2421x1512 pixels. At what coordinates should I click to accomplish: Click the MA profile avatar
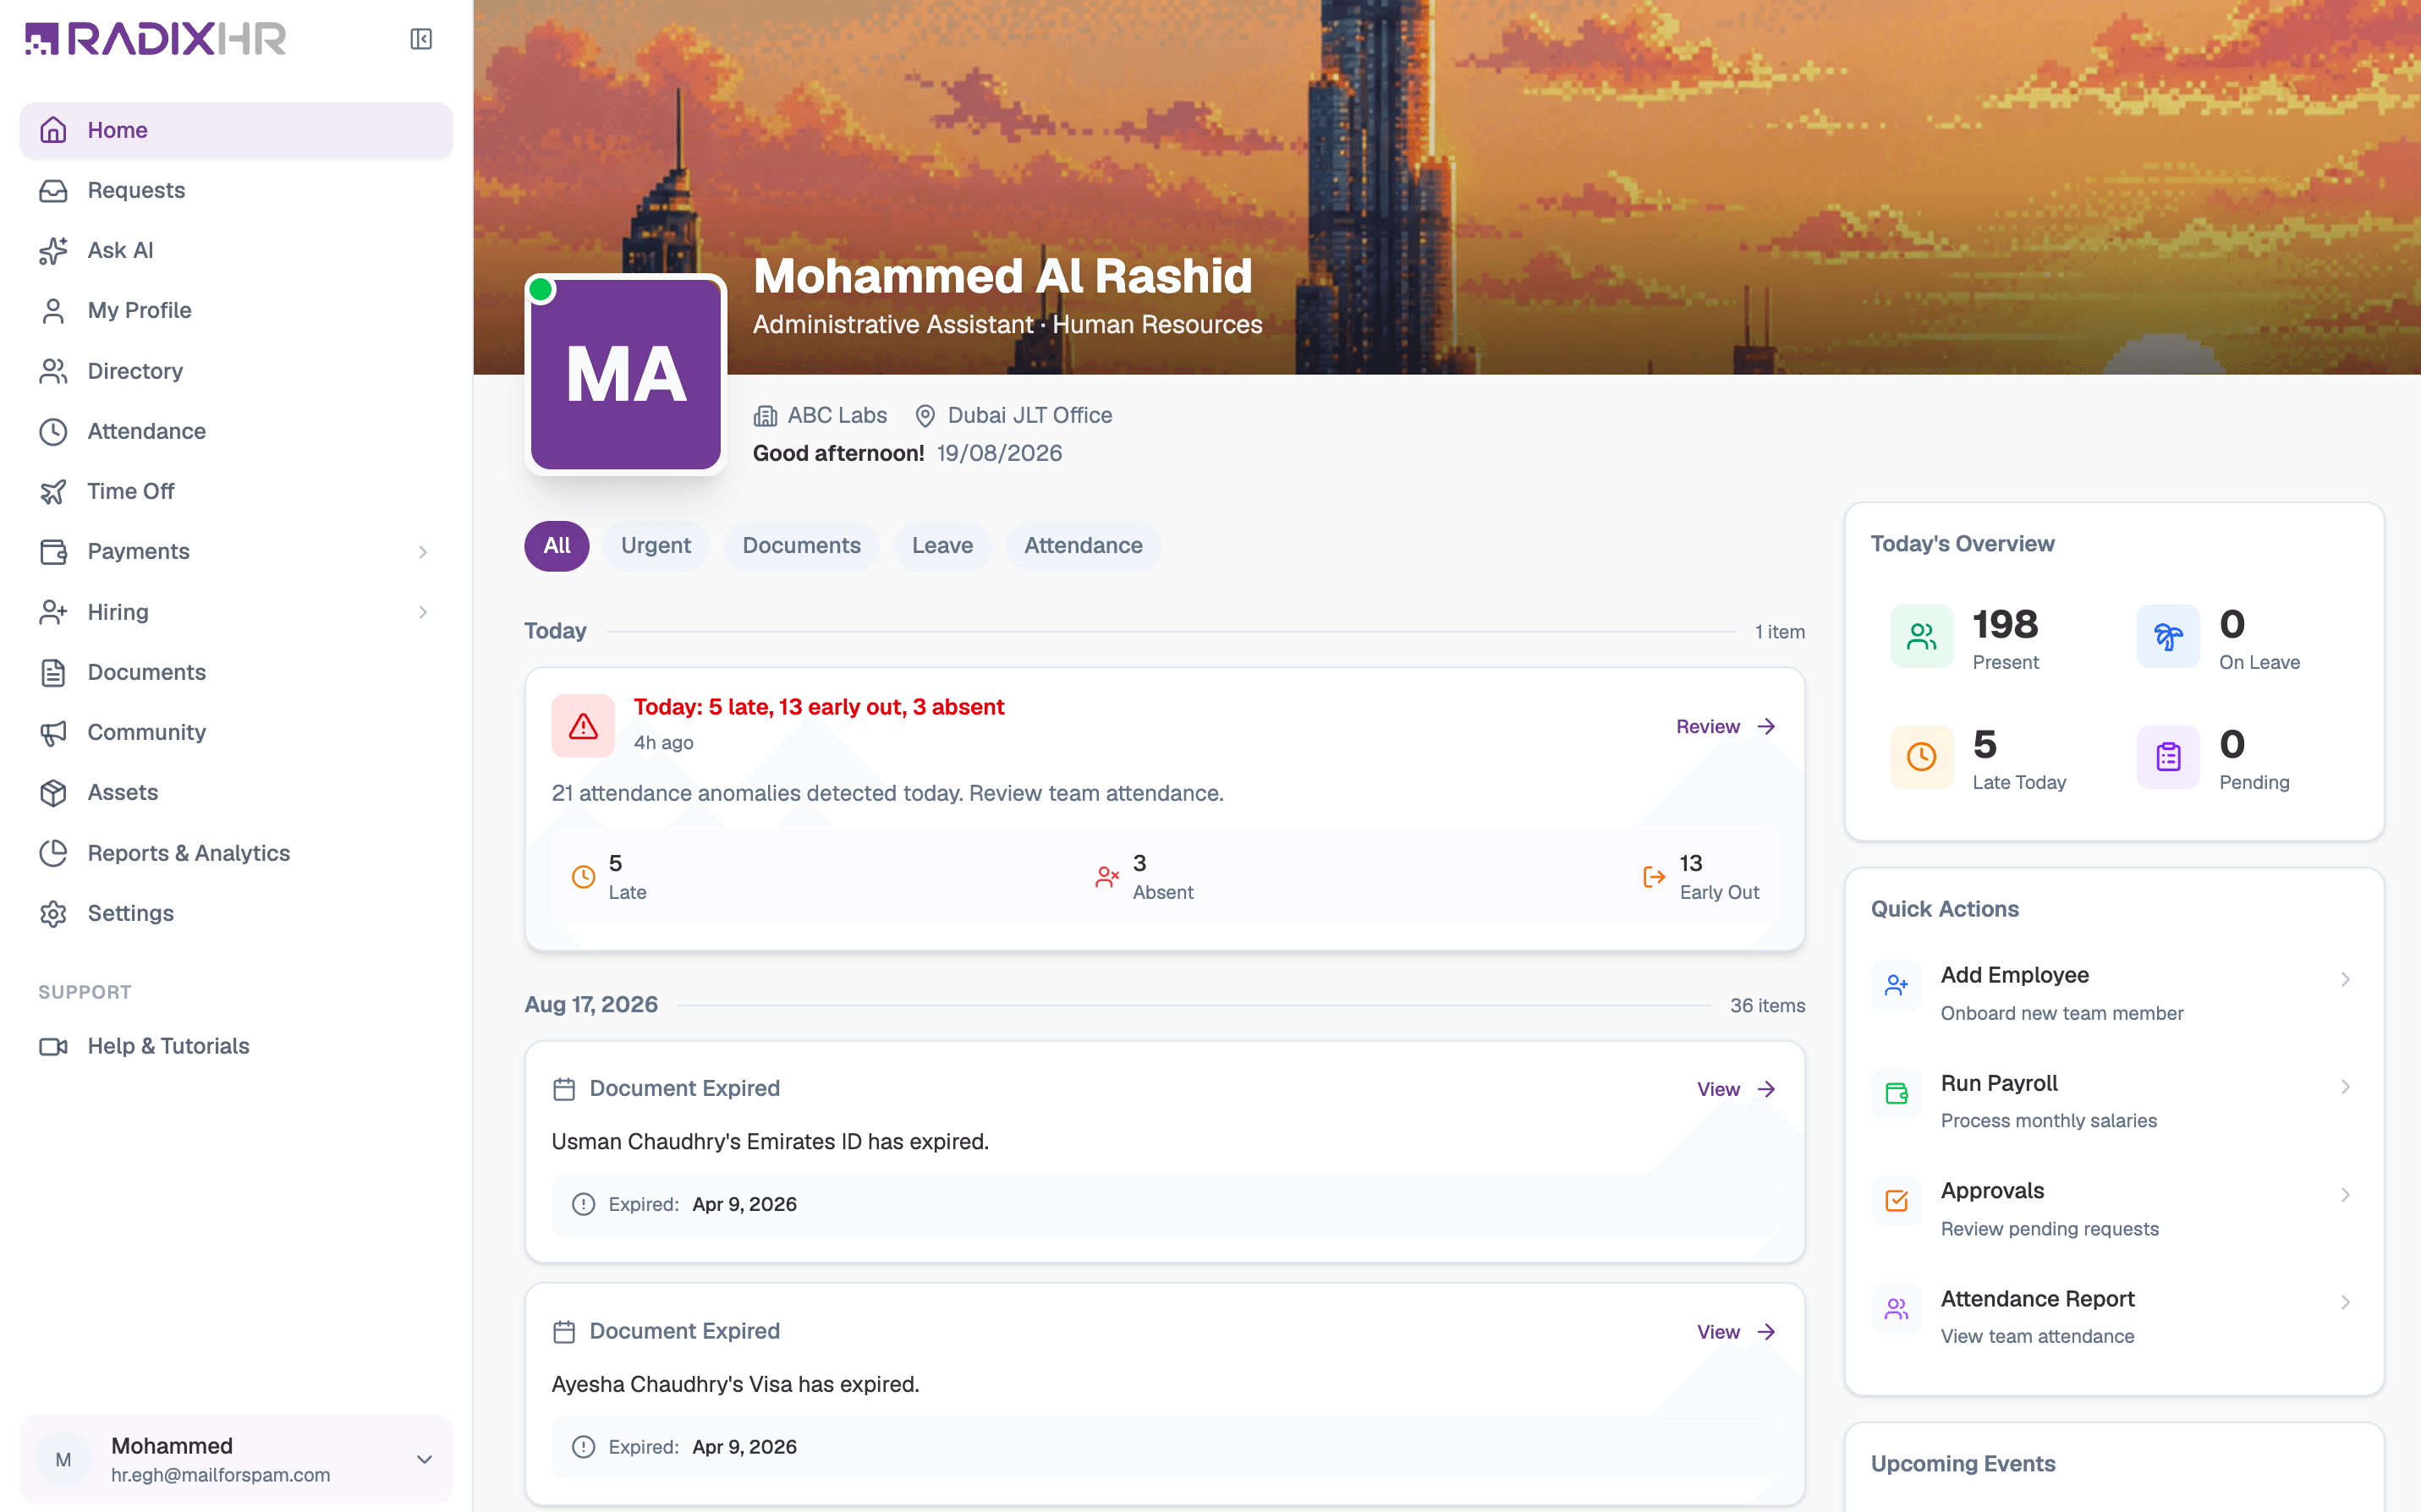tap(626, 374)
